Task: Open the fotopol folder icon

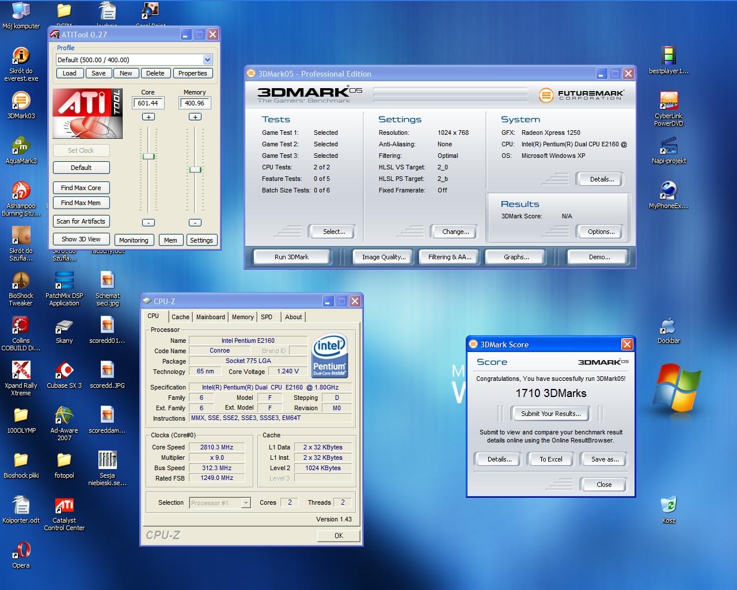Action: point(64,464)
